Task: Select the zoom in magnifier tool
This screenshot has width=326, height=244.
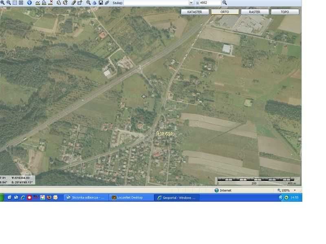Action: click(x=3, y=3)
